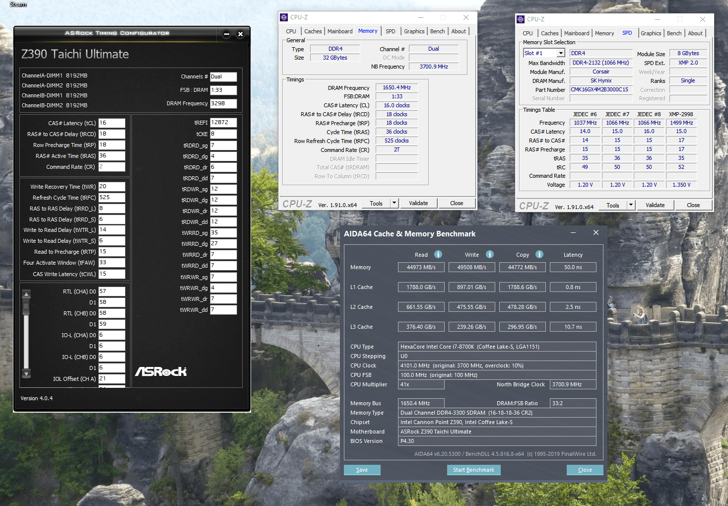Click the CPU Type value HexaCore Intel Core i7-8700K
Viewport: 728px width, 506px height.
click(497, 347)
